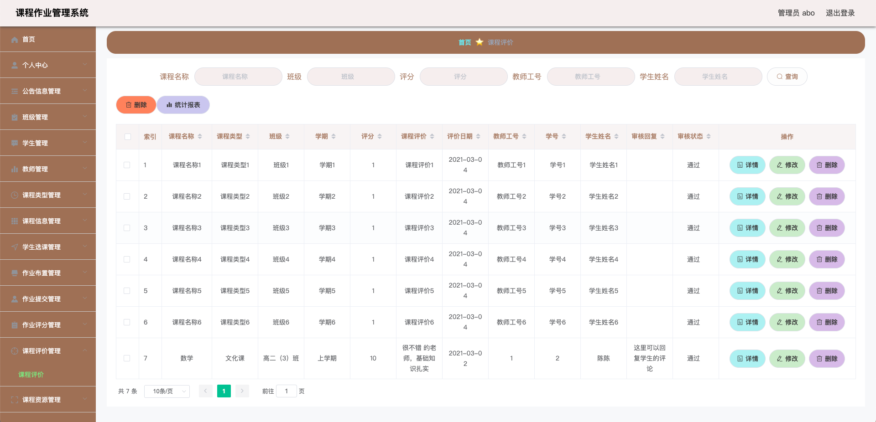Click 退出登录 in the header
876x422 pixels.
point(840,13)
